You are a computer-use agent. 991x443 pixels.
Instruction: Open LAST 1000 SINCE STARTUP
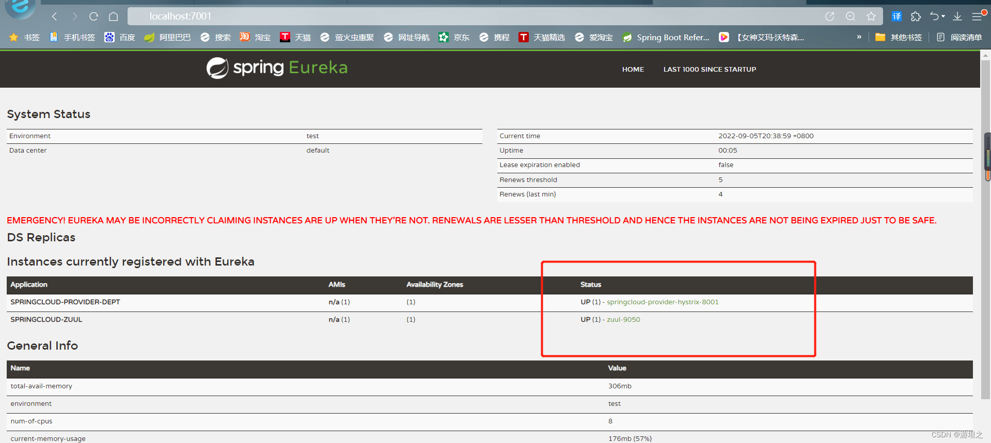(710, 69)
